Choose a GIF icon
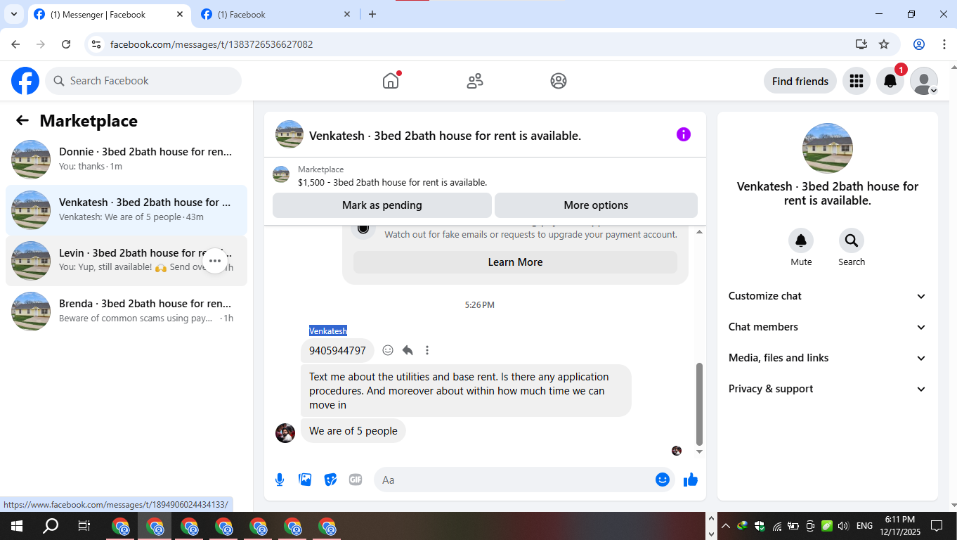Screen dimensions: 957x540 [356, 480]
